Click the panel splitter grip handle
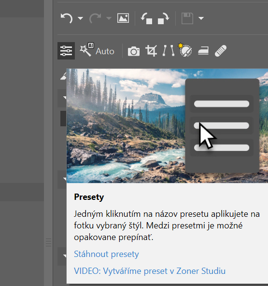This screenshot has width=268, height=286. pos(48,242)
